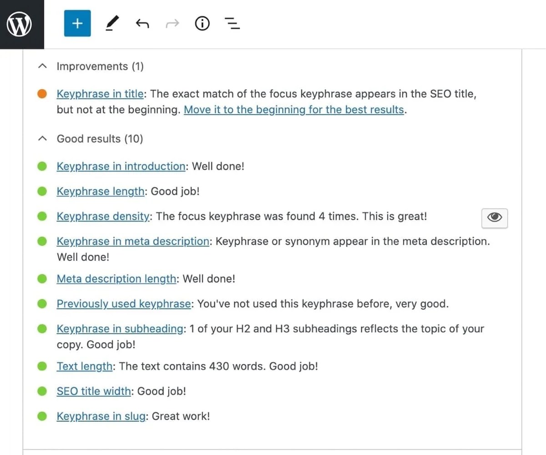
Task: Open the document details overview
Action: point(202,23)
